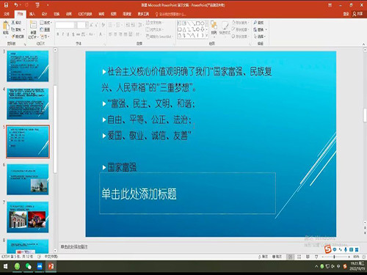The width and height of the screenshot is (367, 275).
Task: Toggle the Notes pane in status bar
Action: tap(264, 257)
